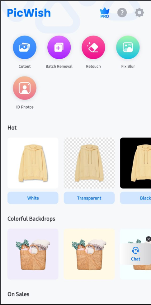This screenshot has height=305, width=151.
Task: Click the White background button
Action: 33,198
